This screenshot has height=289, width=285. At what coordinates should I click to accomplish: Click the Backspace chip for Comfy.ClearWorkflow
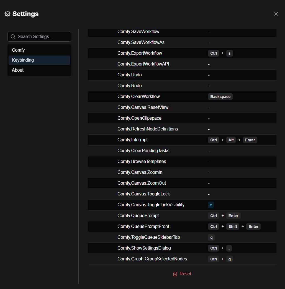220,96
